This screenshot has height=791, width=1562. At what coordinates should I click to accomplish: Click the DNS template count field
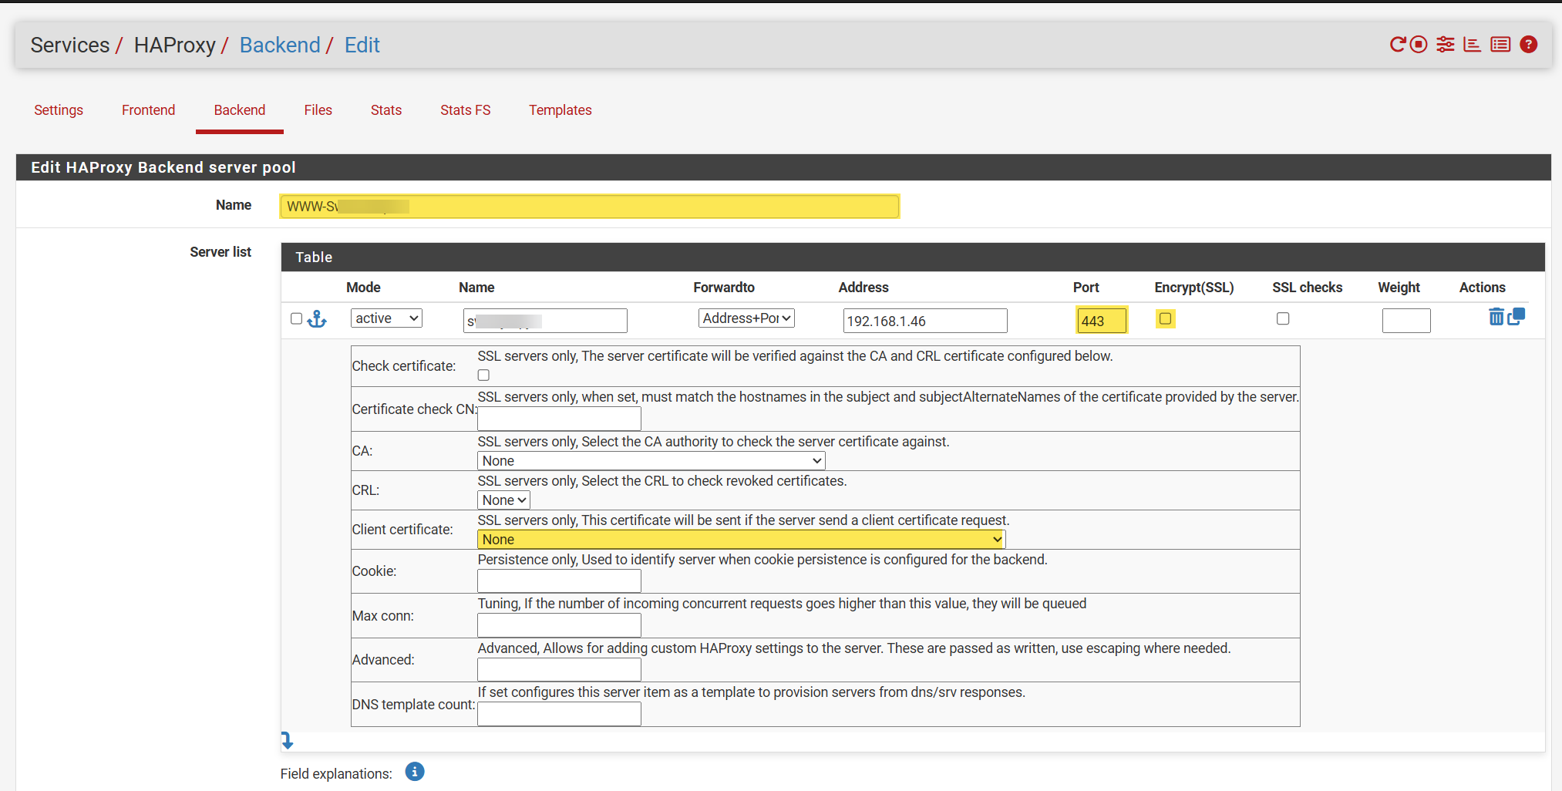(559, 714)
